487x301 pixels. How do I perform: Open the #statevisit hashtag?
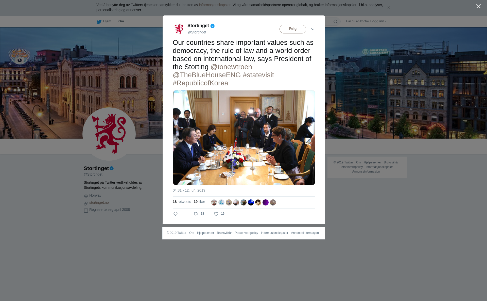(258, 75)
